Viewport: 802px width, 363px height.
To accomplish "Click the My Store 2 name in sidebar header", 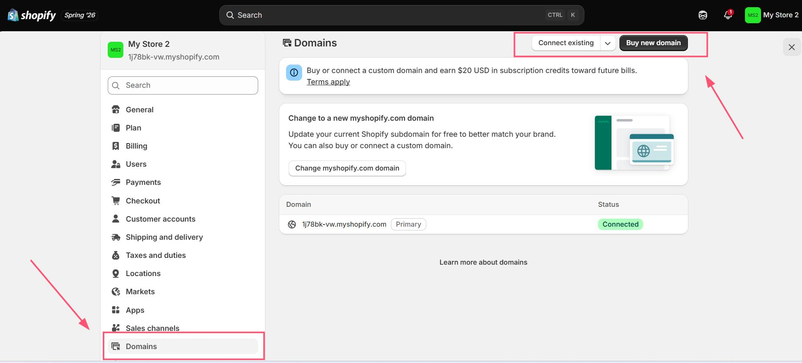I will [x=149, y=44].
